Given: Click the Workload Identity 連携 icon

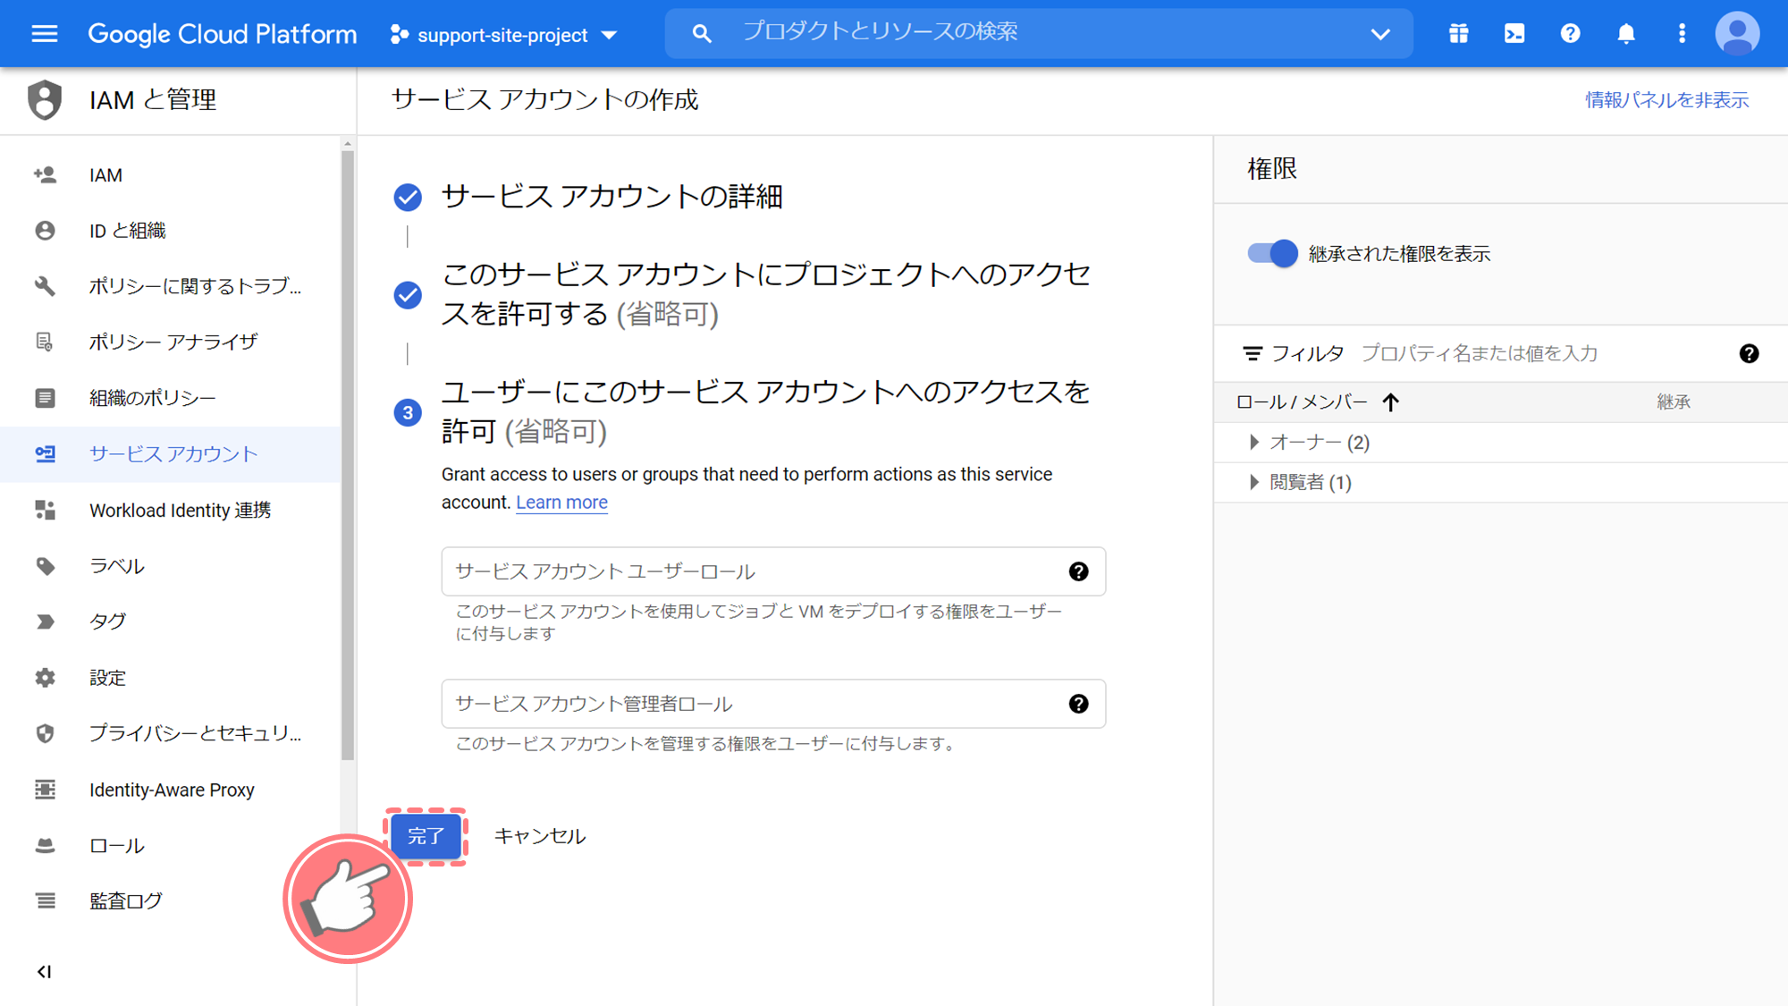Looking at the screenshot, I should point(45,510).
